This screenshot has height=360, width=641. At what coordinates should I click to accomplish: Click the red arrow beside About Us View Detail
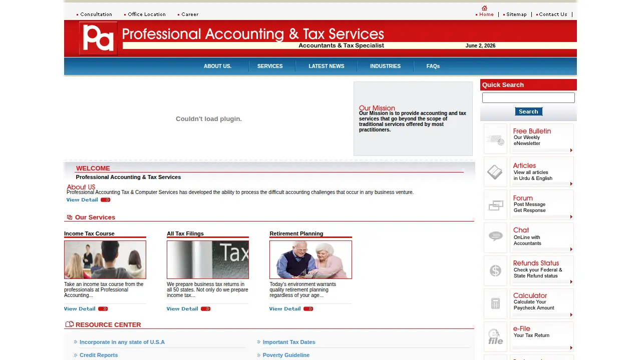click(105, 200)
